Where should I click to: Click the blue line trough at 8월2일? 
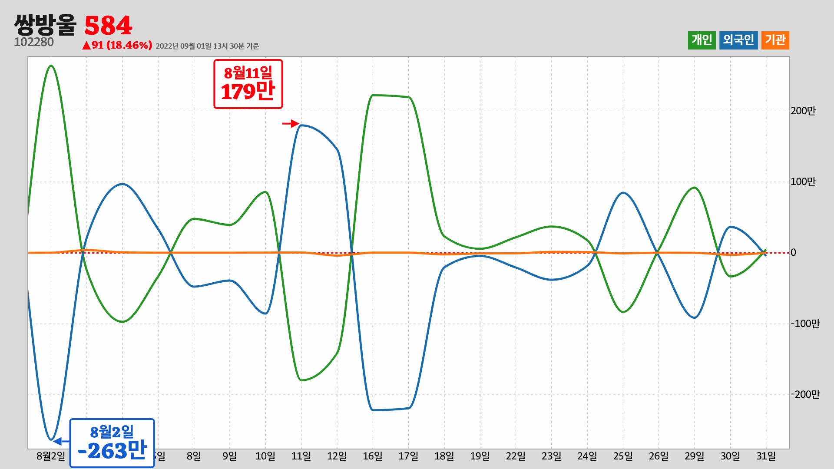51,439
